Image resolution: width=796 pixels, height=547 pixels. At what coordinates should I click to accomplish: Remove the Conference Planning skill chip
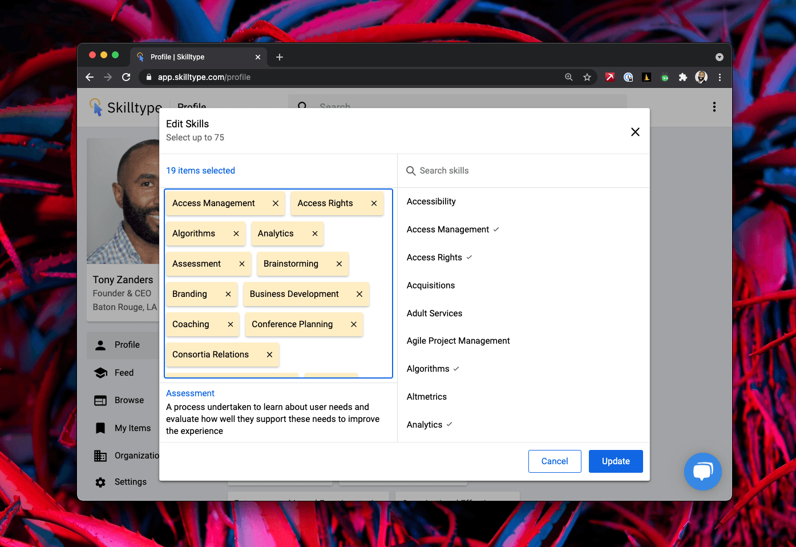354,324
